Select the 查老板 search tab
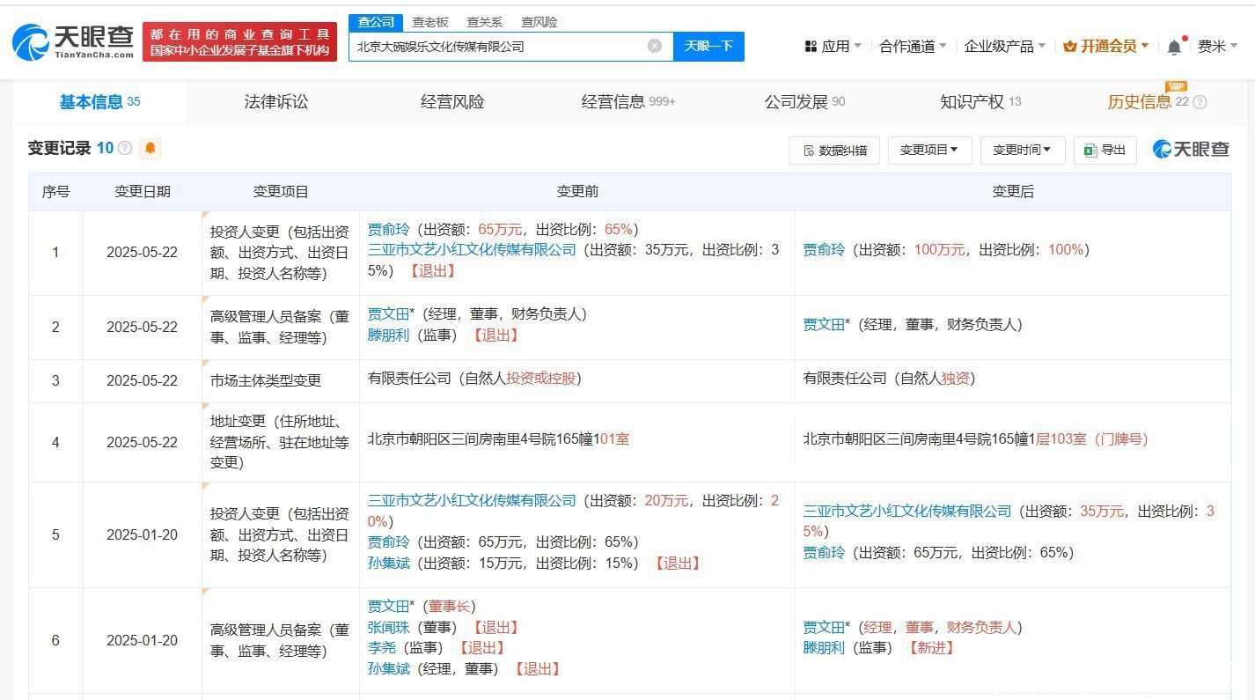 coord(430,22)
